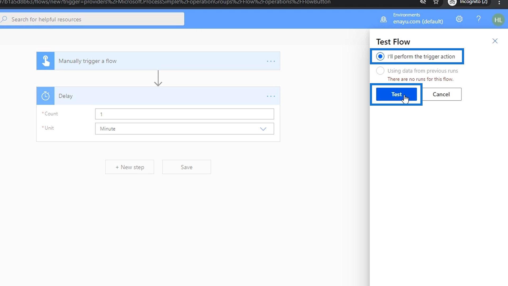This screenshot has height=286, width=508.
Task: Bookmark page with the star icon
Action: tap(436, 2)
